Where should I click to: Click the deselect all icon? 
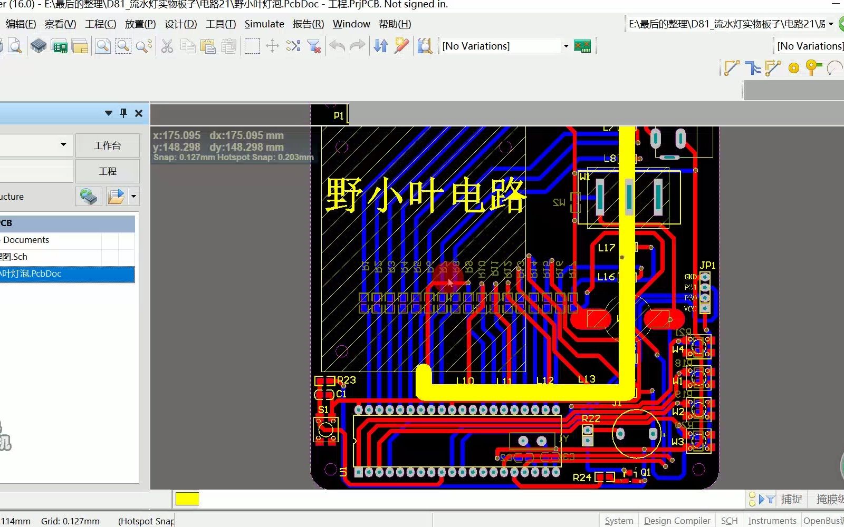pyautogui.click(x=293, y=46)
